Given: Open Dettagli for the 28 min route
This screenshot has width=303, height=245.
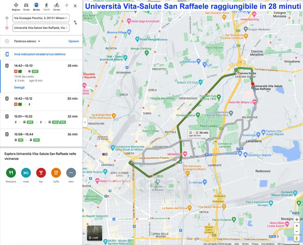Looking at the screenshot, I should coord(19,87).
